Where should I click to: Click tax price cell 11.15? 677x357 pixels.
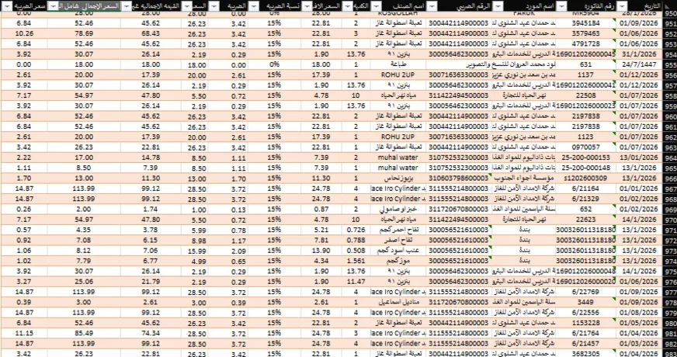23,334
